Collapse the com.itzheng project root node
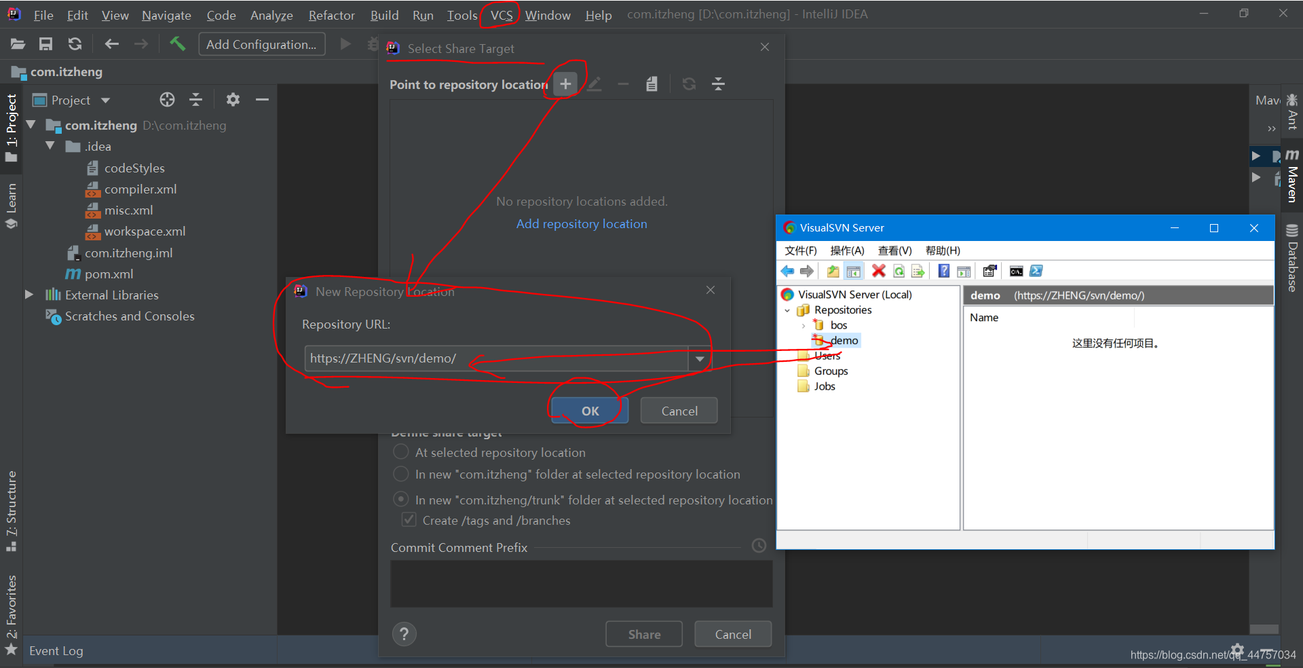Screen dimensions: 1303x668 coord(31,125)
